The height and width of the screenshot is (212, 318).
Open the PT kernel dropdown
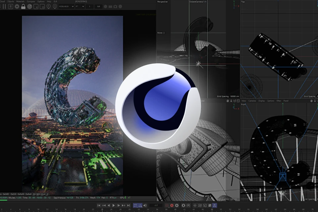[x=80, y=7]
